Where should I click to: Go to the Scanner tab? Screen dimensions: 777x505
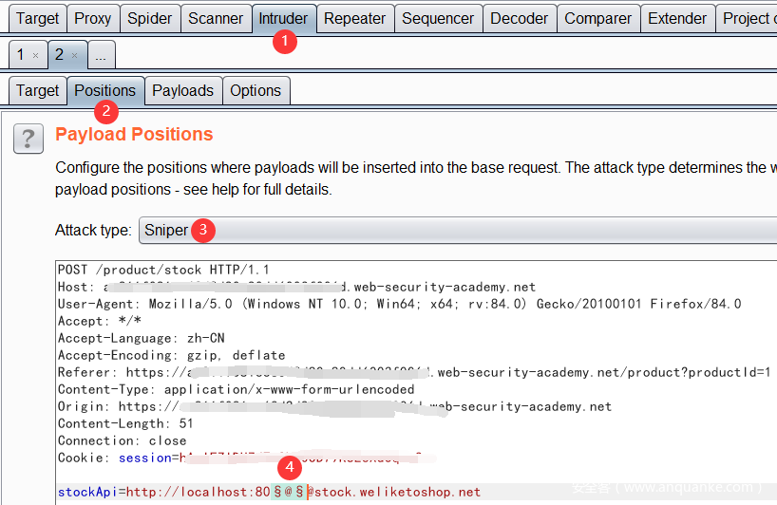(x=216, y=19)
